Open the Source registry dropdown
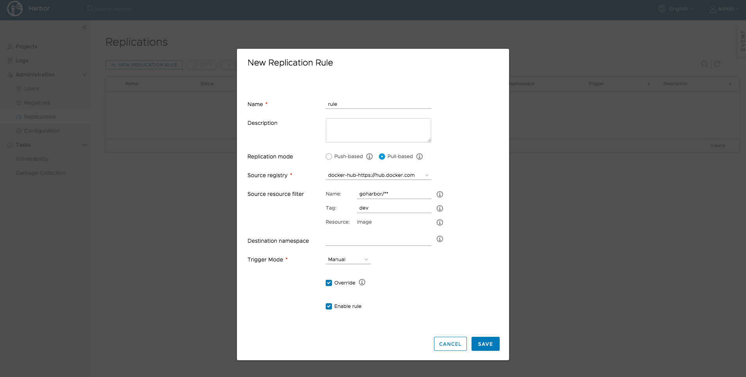The image size is (746, 377). [x=378, y=175]
